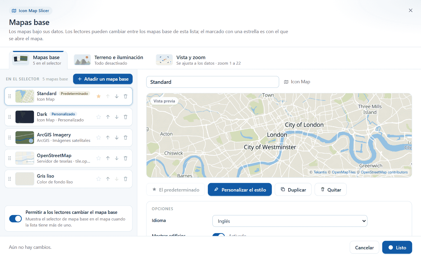Viewport: 421px width, 258px height.
Task: Set Dark basemap as default with its star
Action: point(99,117)
